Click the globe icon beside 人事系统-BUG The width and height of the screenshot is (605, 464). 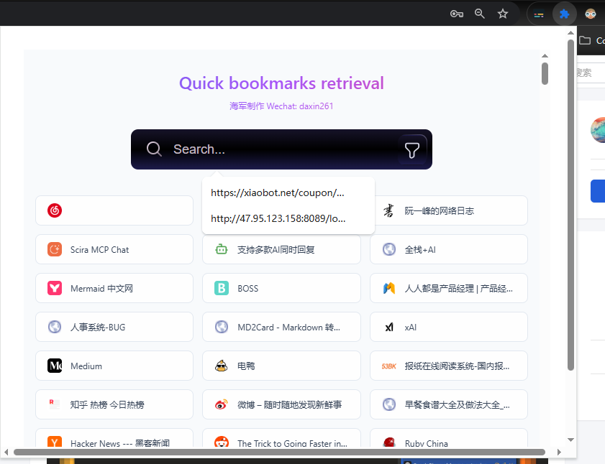click(55, 327)
